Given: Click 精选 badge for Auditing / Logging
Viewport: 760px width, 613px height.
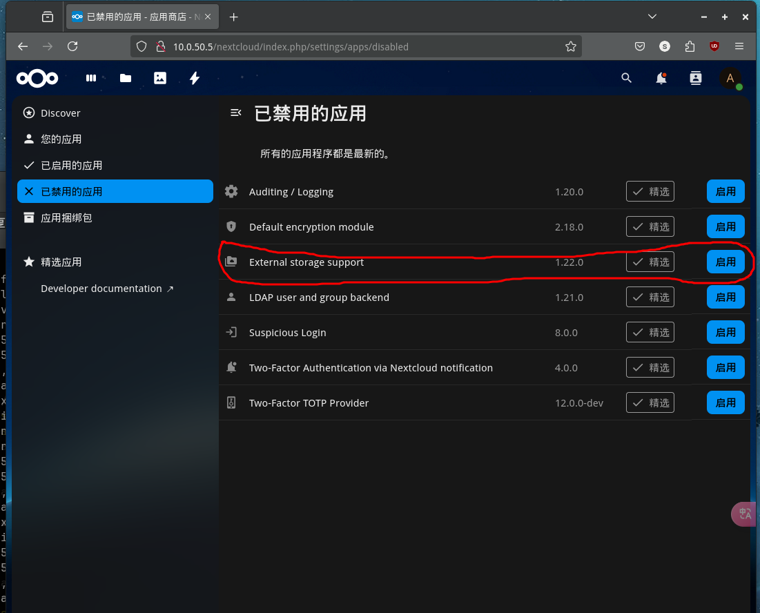Looking at the screenshot, I should click(650, 191).
